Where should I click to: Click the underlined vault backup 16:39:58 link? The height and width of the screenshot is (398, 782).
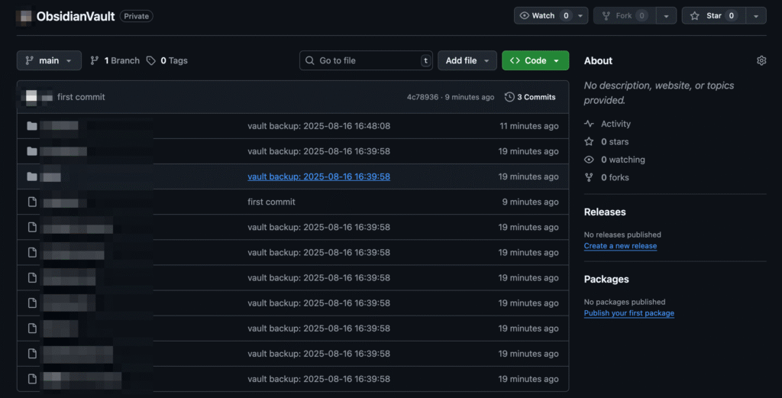(318, 176)
